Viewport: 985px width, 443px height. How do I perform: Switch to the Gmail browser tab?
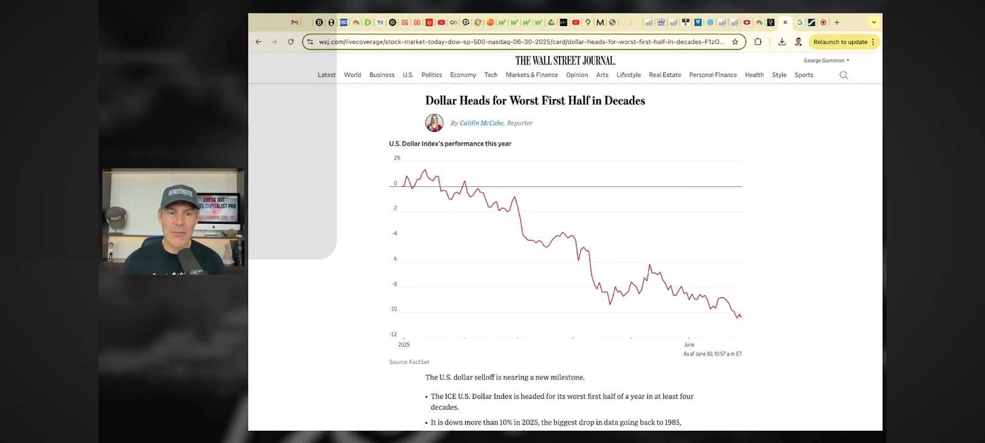coord(295,23)
